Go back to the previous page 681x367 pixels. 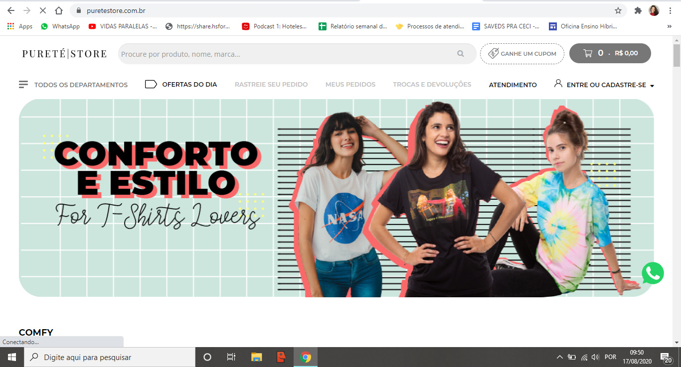(x=11, y=10)
